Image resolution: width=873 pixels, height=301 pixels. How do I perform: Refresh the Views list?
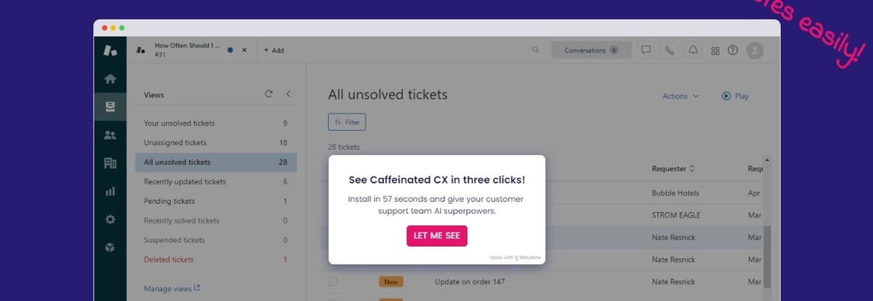pos(268,94)
